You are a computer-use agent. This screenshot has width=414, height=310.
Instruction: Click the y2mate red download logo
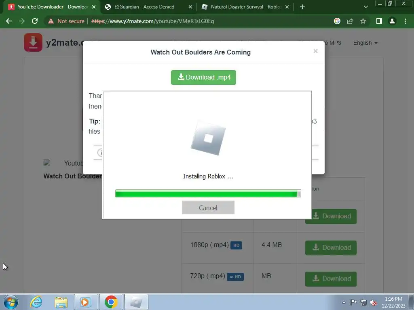(x=33, y=42)
